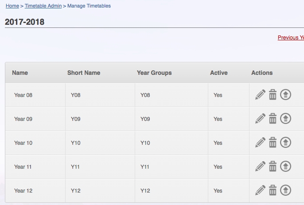The height and width of the screenshot is (205, 304).
Task: Open Timetable Admin breadcrumb link
Action: click(x=43, y=6)
